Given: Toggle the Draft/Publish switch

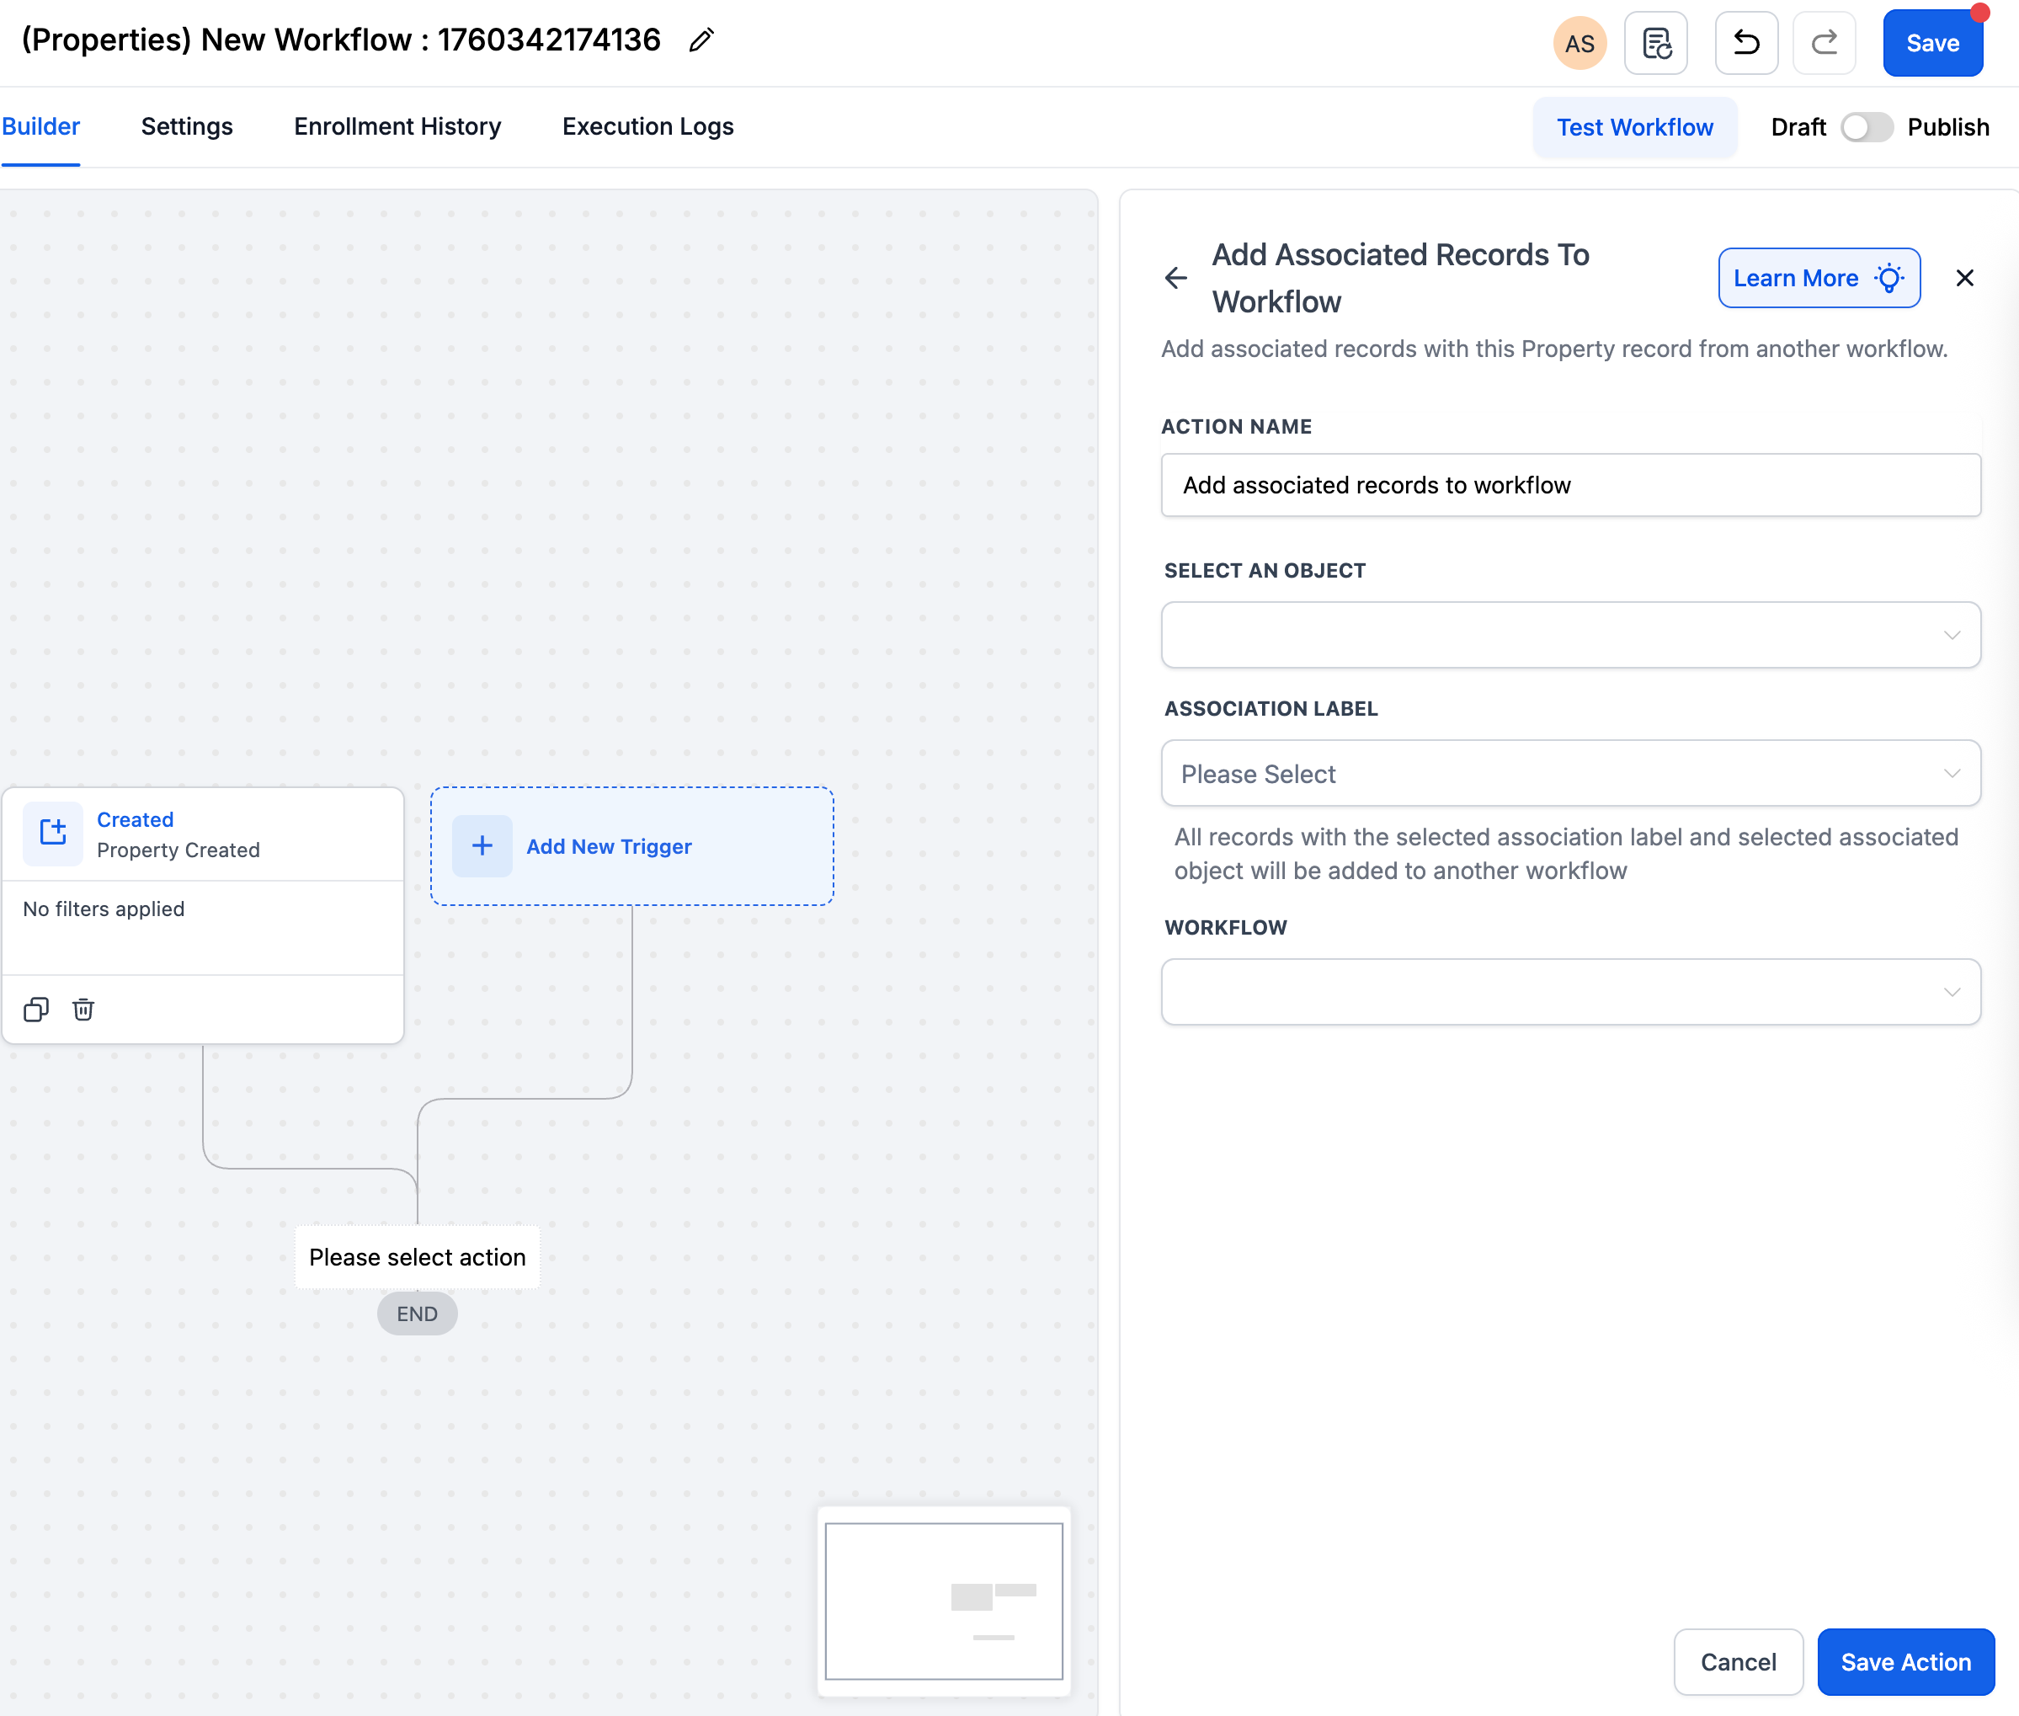Looking at the screenshot, I should click(x=1867, y=127).
